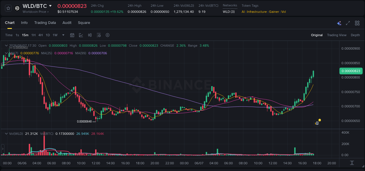Select the 1W interval
This screenshot has height=171, width=365.
55,35
